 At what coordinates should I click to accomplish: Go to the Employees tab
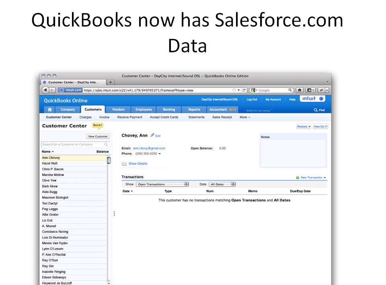click(x=144, y=109)
